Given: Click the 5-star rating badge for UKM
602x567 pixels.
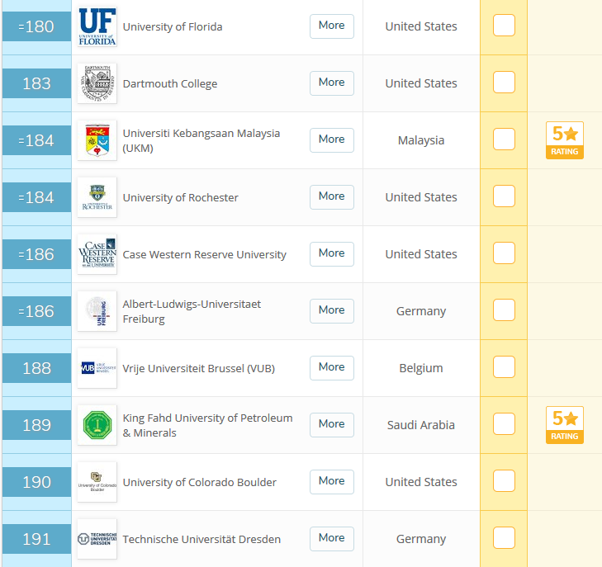Looking at the screenshot, I should (564, 140).
